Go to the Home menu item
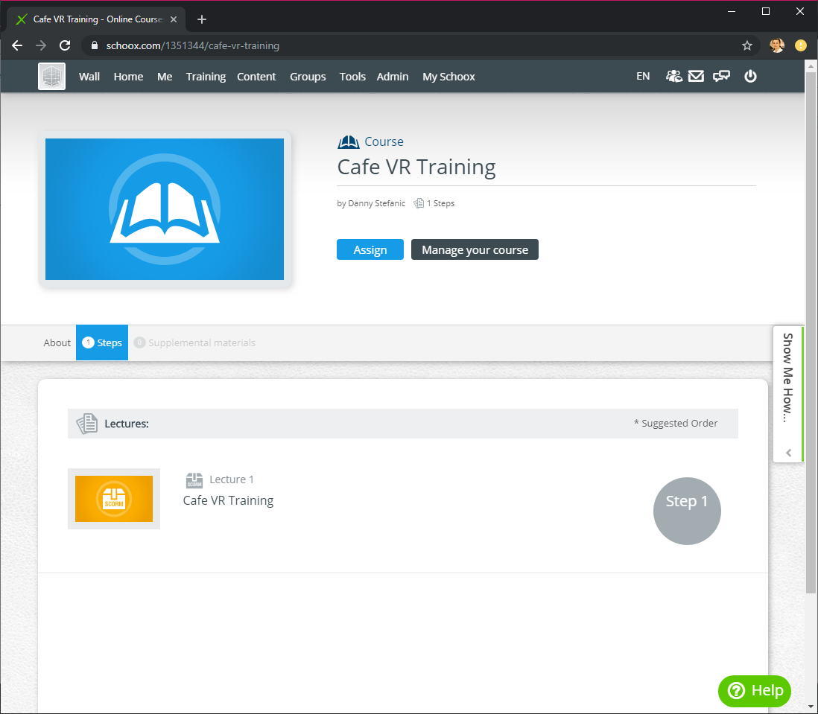Viewport: 818px width, 714px height. click(128, 77)
